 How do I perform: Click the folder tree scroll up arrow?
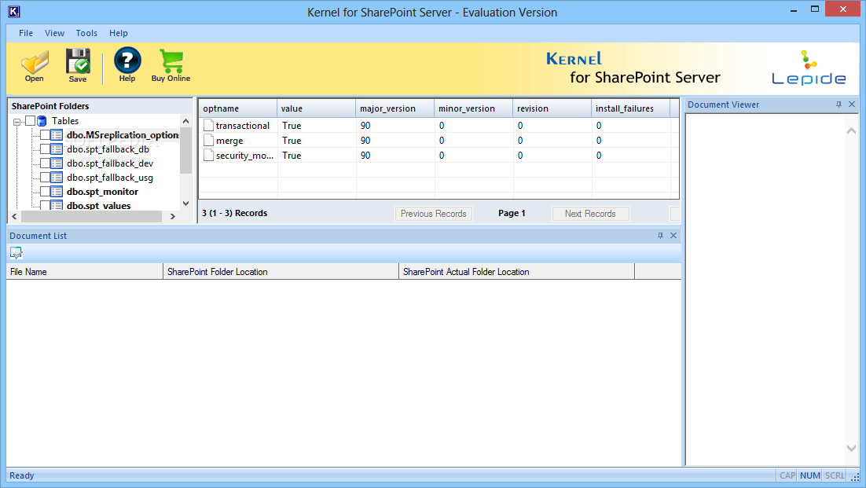pos(186,121)
